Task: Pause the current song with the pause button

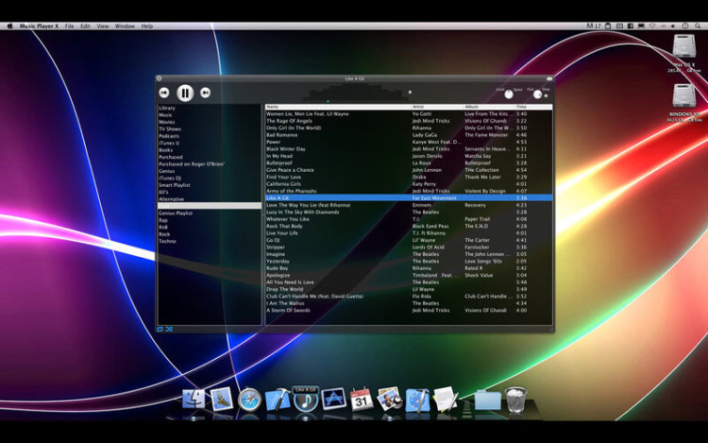Action: (185, 93)
